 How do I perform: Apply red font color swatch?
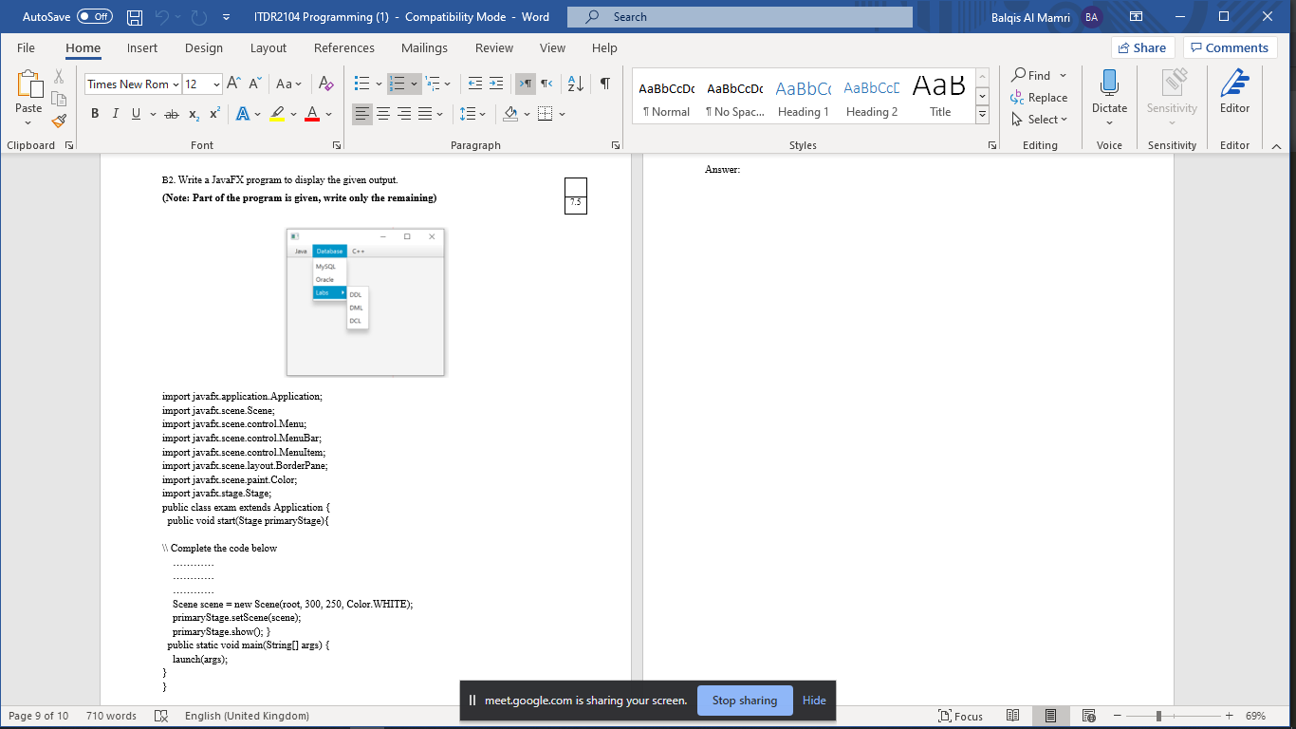coord(313,114)
